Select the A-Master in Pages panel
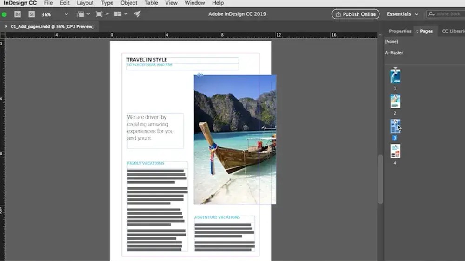465x261 pixels. [x=394, y=52]
